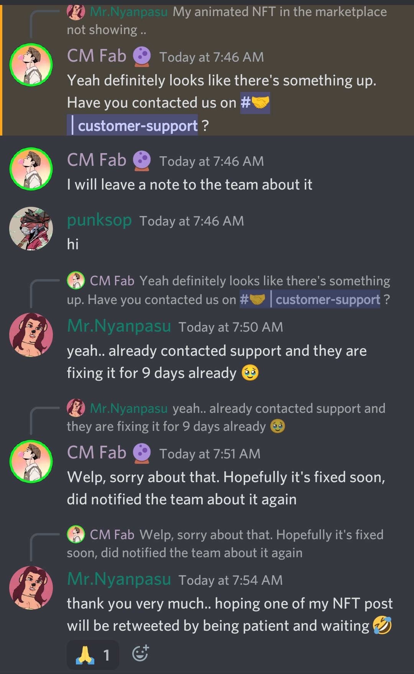Viewport: 414px width, 674px height.
Task: Click the laughing emoji in the last message
Action: pyautogui.click(x=383, y=625)
